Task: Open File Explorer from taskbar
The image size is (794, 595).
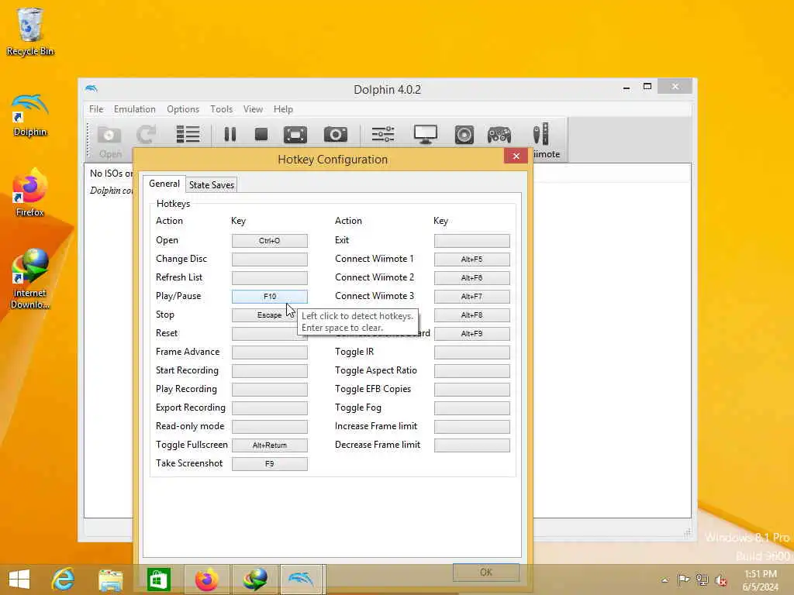Action: [x=110, y=580]
